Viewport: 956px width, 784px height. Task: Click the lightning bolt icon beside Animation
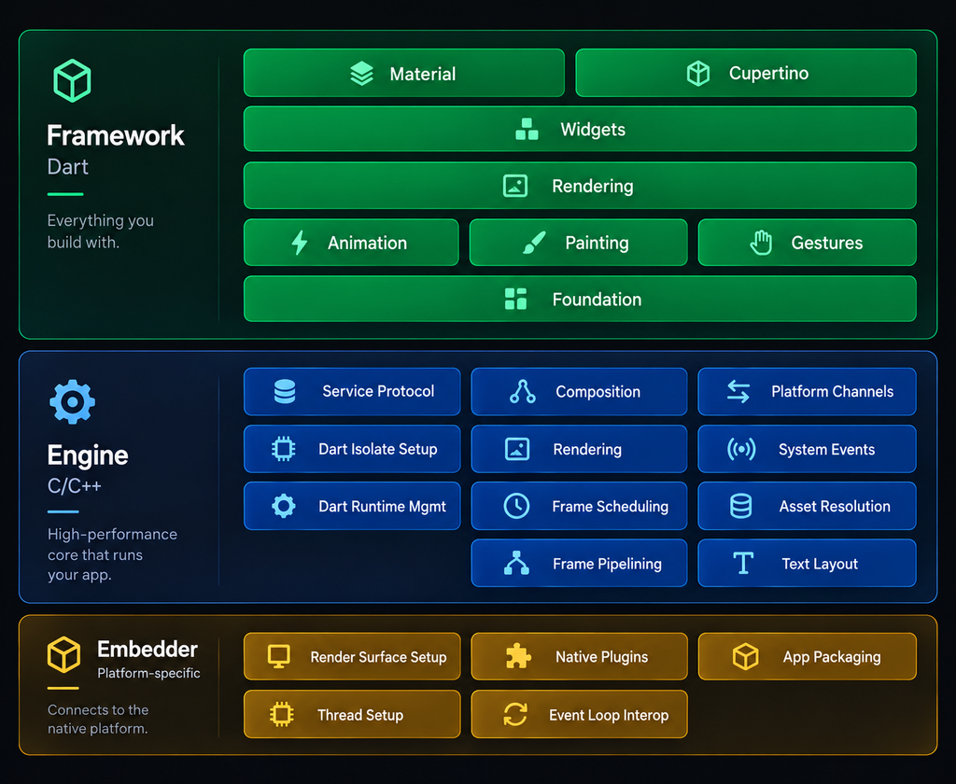300,243
